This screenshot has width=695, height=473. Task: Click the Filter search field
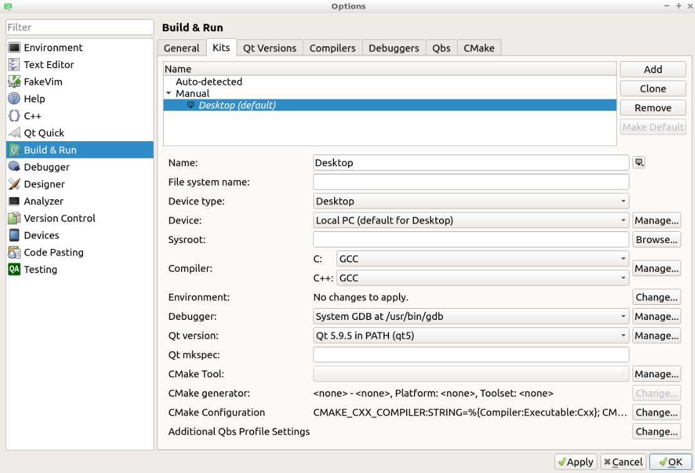pyautogui.click(x=80, y=27)
